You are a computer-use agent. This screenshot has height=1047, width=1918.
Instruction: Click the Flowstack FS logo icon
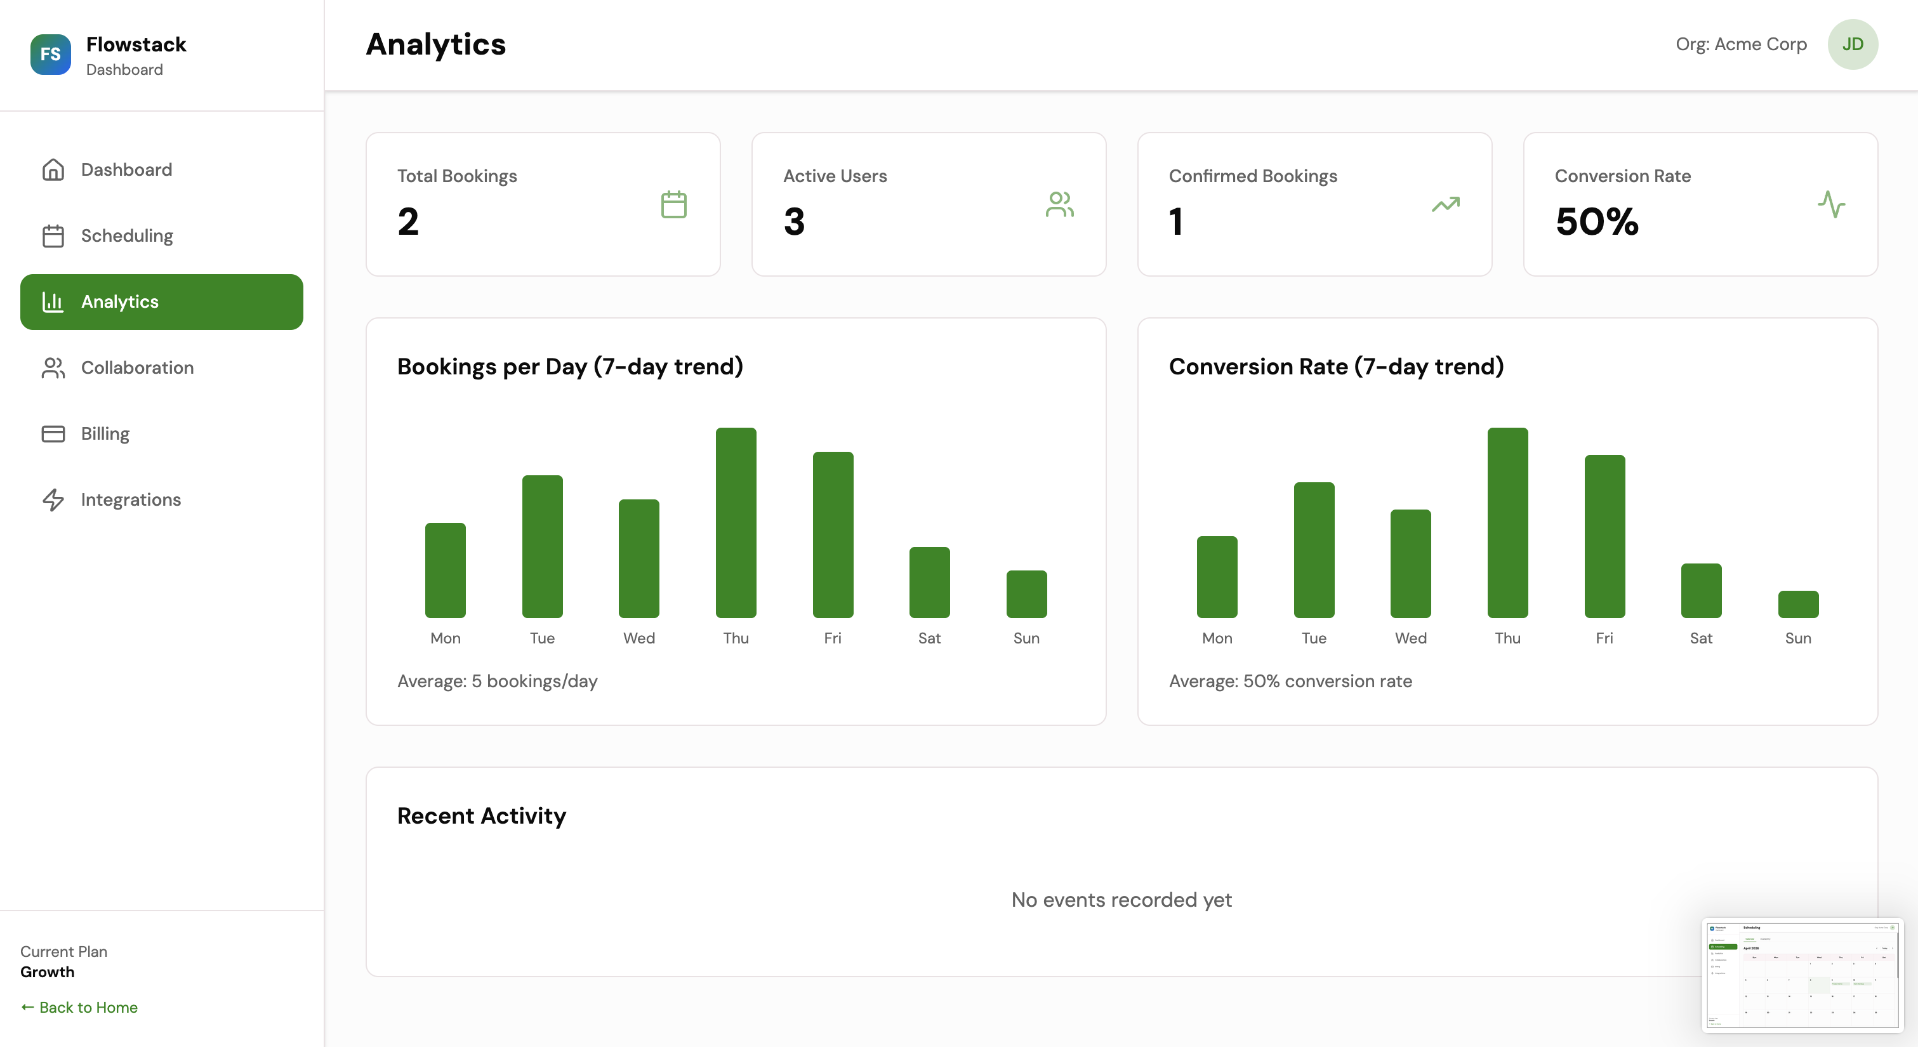[x=51, y=55]
